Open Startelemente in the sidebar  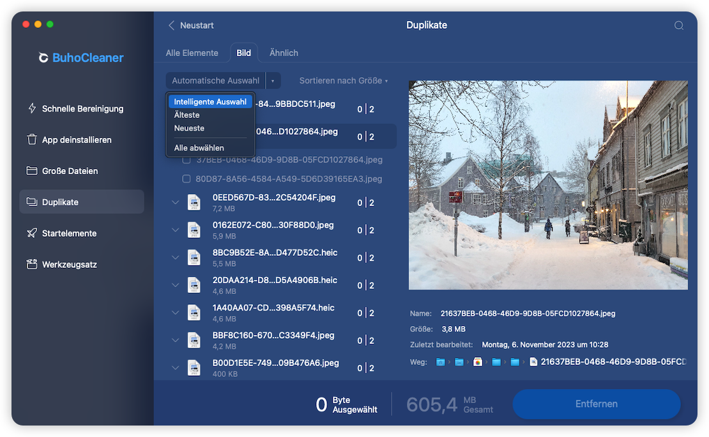pos(82,233)
